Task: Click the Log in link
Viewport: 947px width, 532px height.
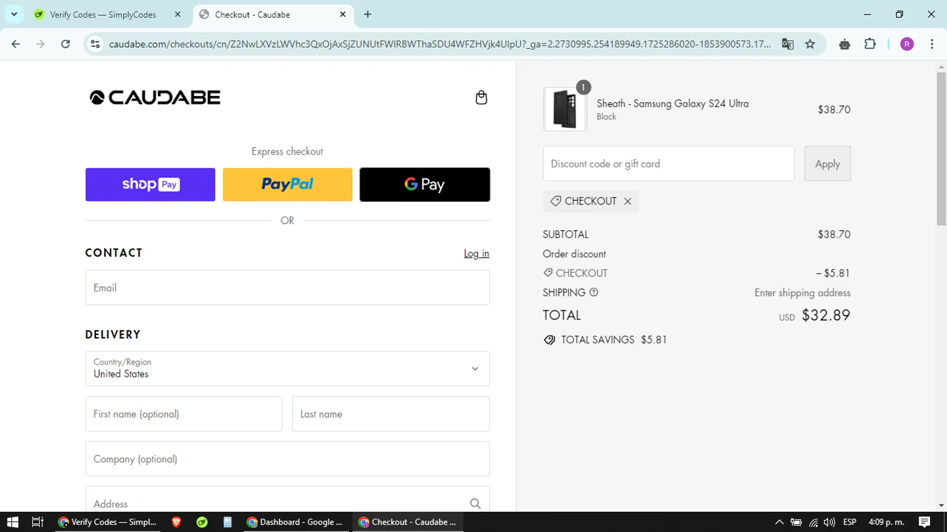Action: (x=476, y=253)
